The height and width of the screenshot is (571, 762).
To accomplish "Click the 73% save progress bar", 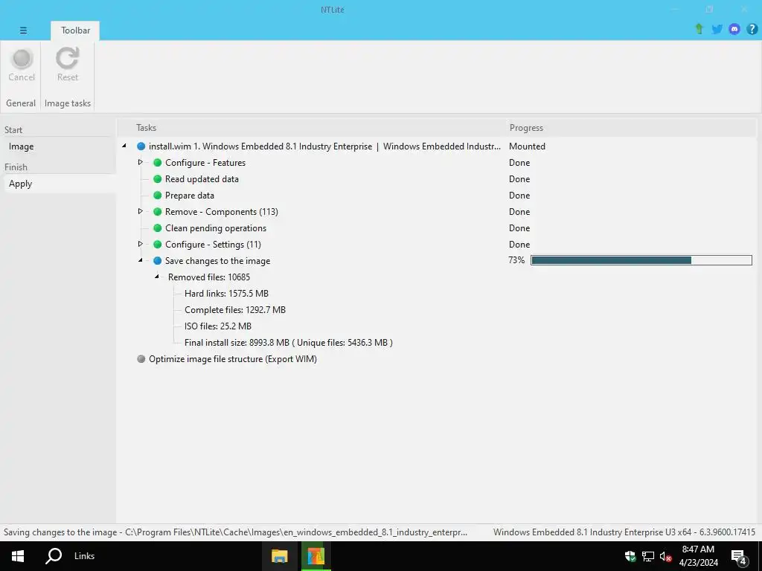I will [x=641, y=260].
